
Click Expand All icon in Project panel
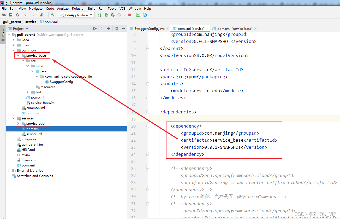[102, 28]
